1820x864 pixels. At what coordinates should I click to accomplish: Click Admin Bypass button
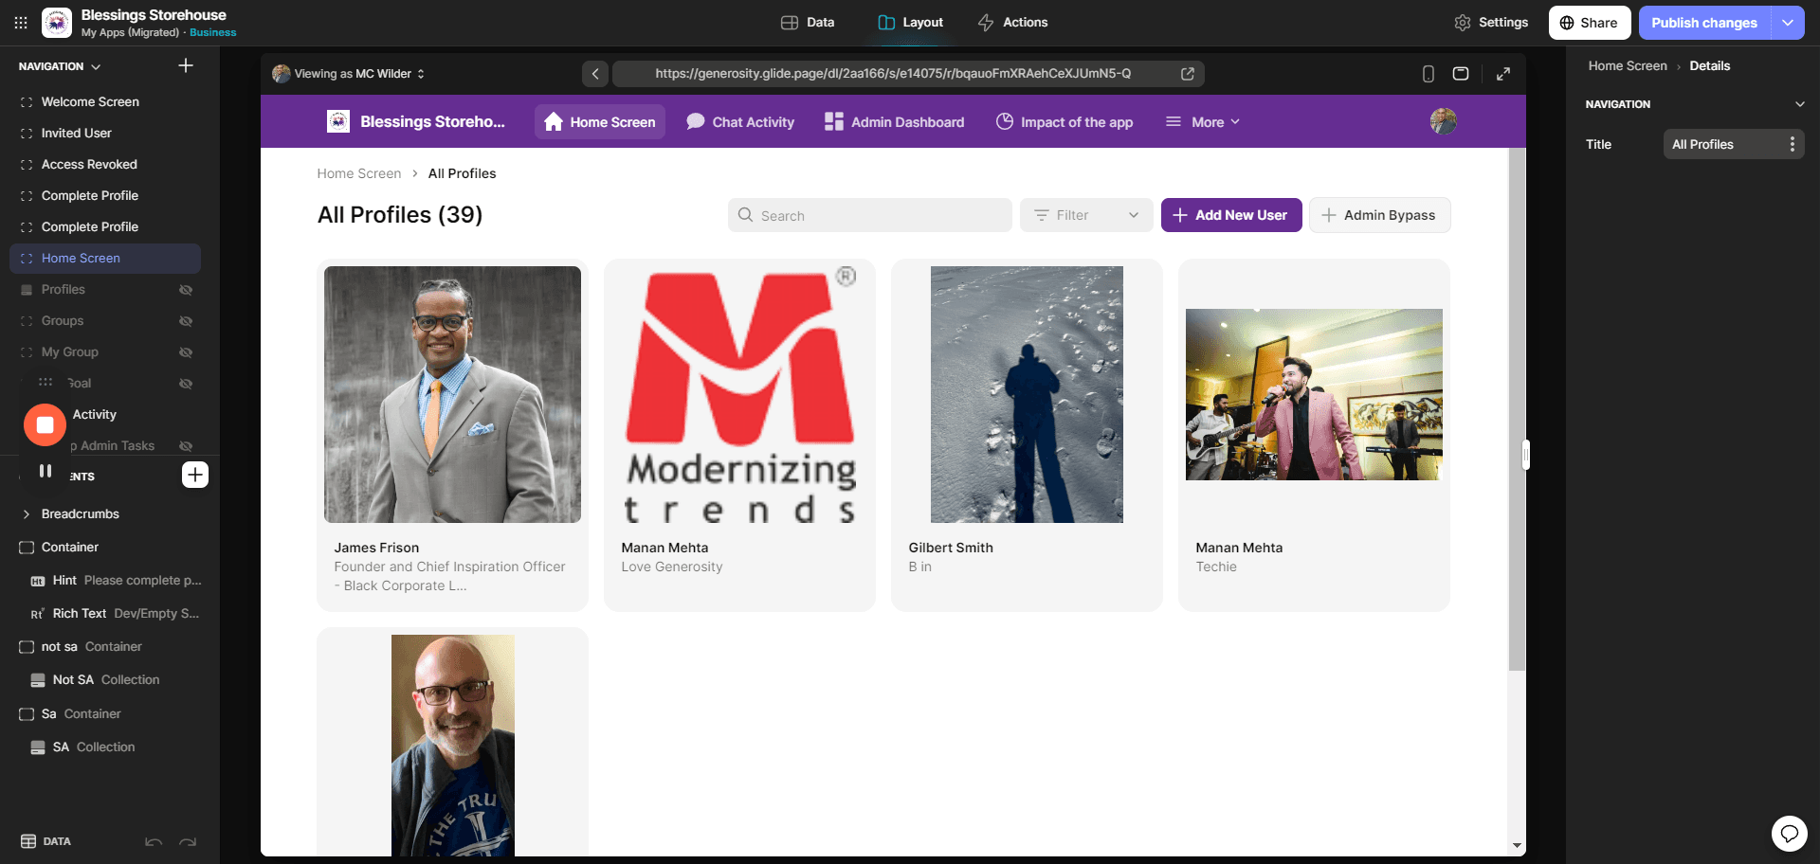[1379, 215]
